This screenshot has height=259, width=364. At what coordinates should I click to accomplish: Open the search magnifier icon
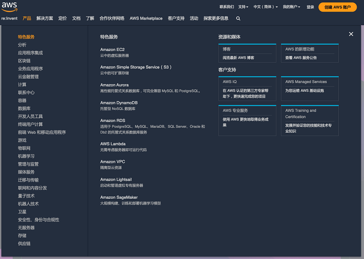pos(238,18)
